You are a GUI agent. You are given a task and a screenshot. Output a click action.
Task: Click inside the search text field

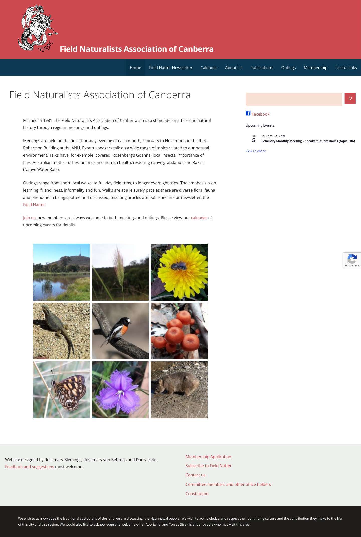293,99
